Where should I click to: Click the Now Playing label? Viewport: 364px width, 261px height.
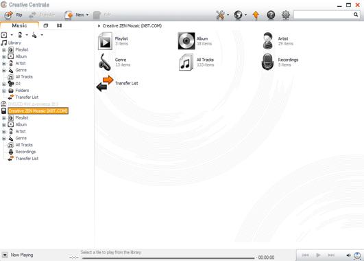pos(22,255)
